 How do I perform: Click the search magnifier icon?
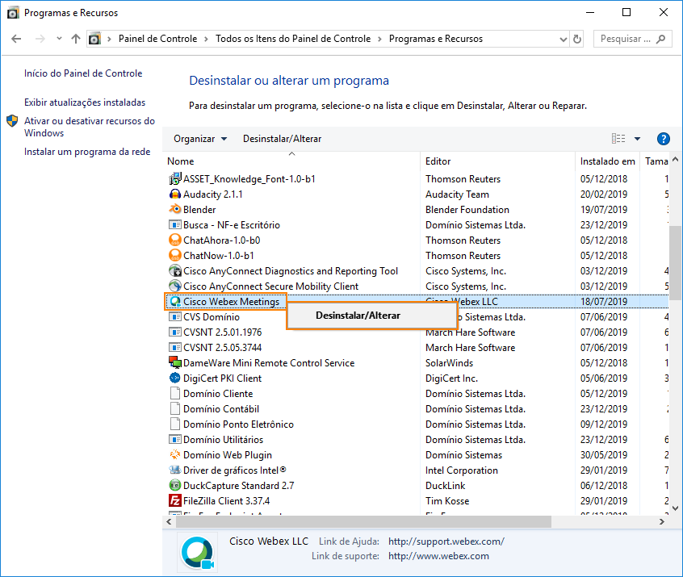660,39
